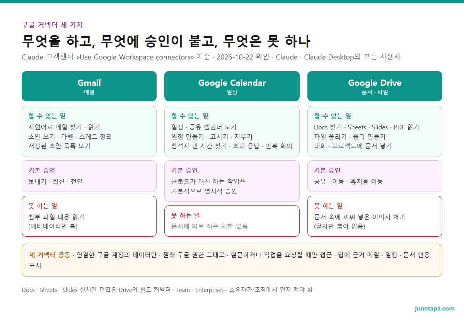
Task: Click '참석자 빈 시간 찾기 · 초대 응답 · 반복 회의'
Action: tap(232, 146)
